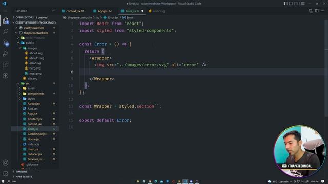Expand the components folder
Image resolution: width=328 pixels, height=184 pixels.
click(36, 94)
